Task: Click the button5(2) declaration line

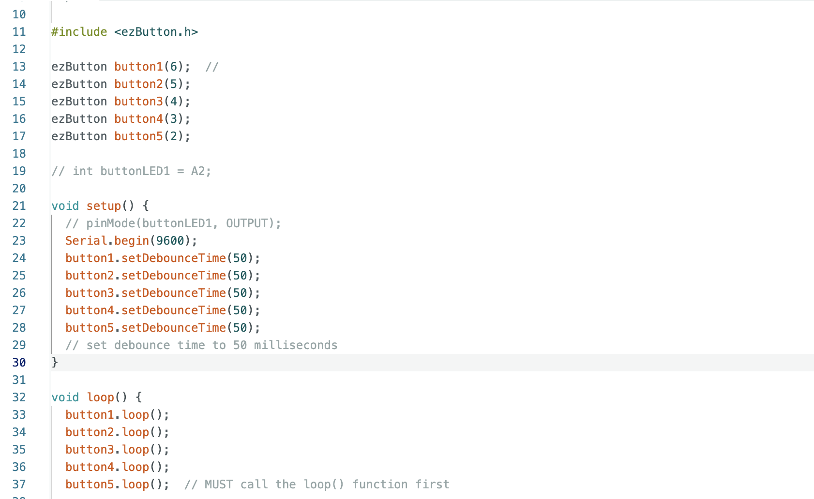Action: [121, 136]
